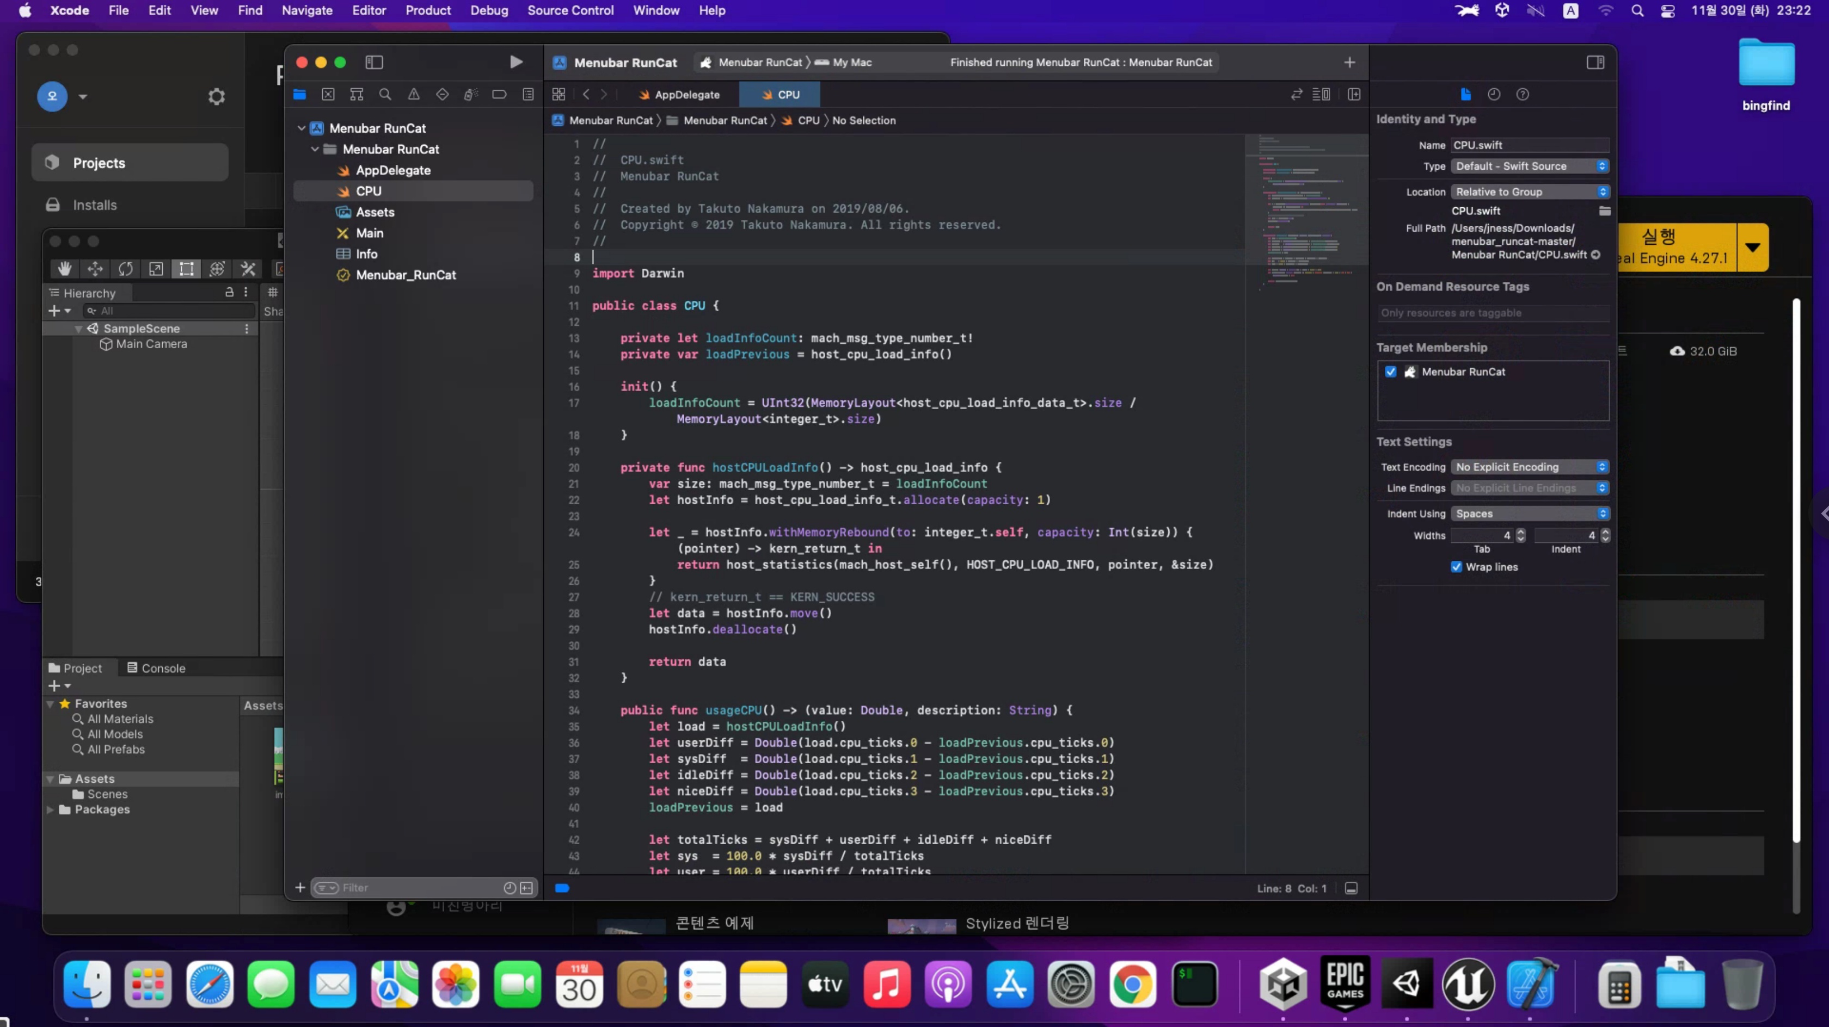Toggle the navigator sidebar icon

374,63
